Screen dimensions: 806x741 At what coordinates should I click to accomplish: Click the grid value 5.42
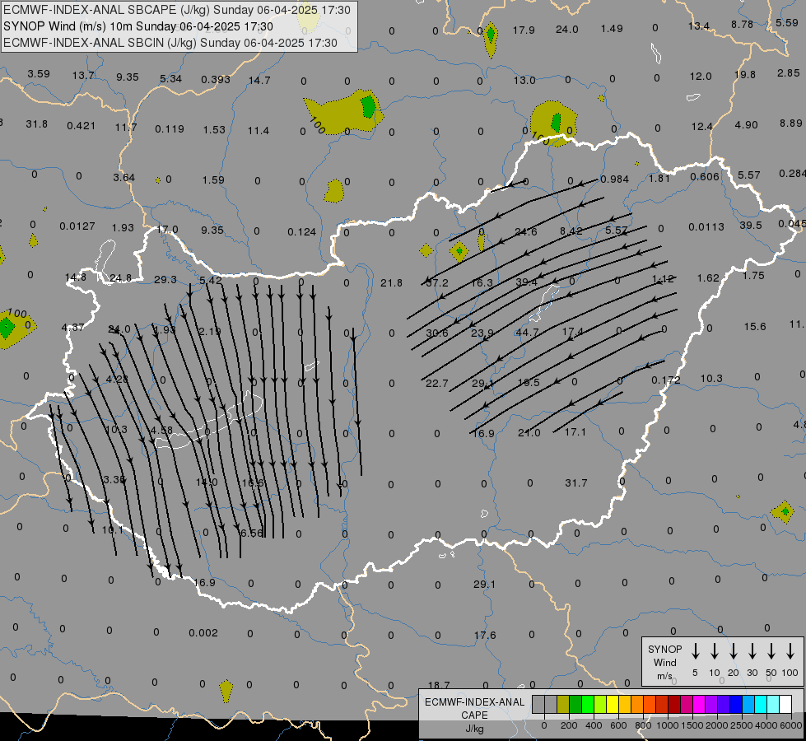pyautogui.click(x=211, y=280)
